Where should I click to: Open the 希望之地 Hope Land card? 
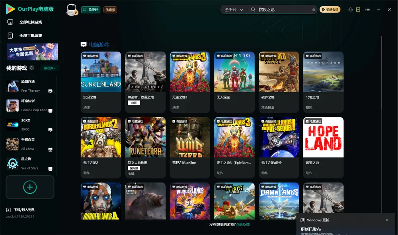click(323, 148)
